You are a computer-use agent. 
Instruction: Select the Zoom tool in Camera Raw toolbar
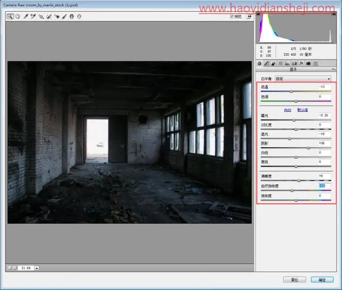10,16
